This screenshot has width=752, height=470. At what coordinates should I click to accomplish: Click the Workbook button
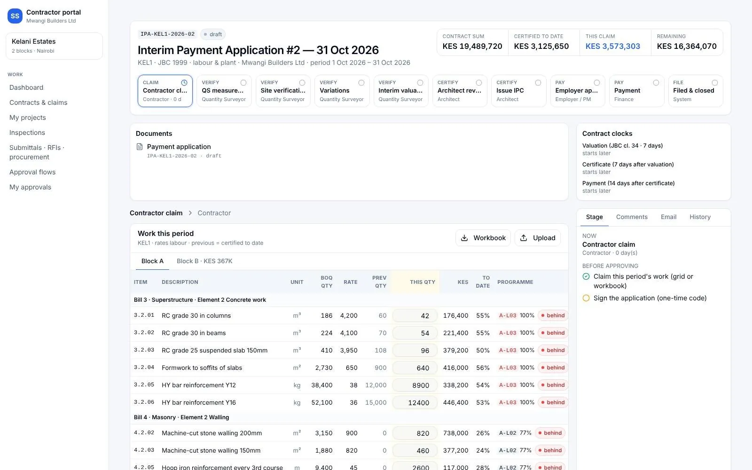(x=483, y=238)
